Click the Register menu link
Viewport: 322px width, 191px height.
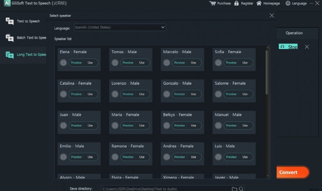click(x=247, y=3)
